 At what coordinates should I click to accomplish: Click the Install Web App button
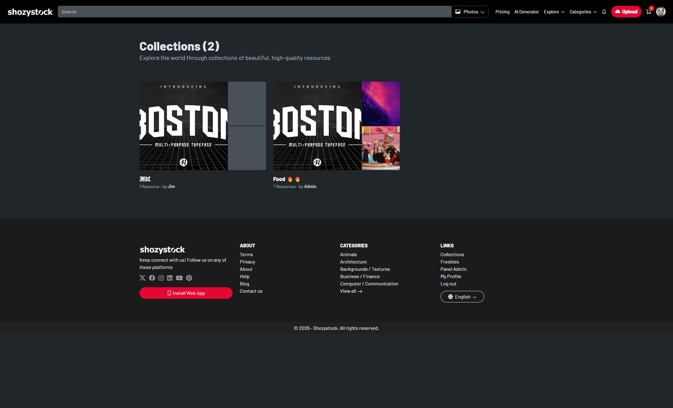tap(186, 293)
